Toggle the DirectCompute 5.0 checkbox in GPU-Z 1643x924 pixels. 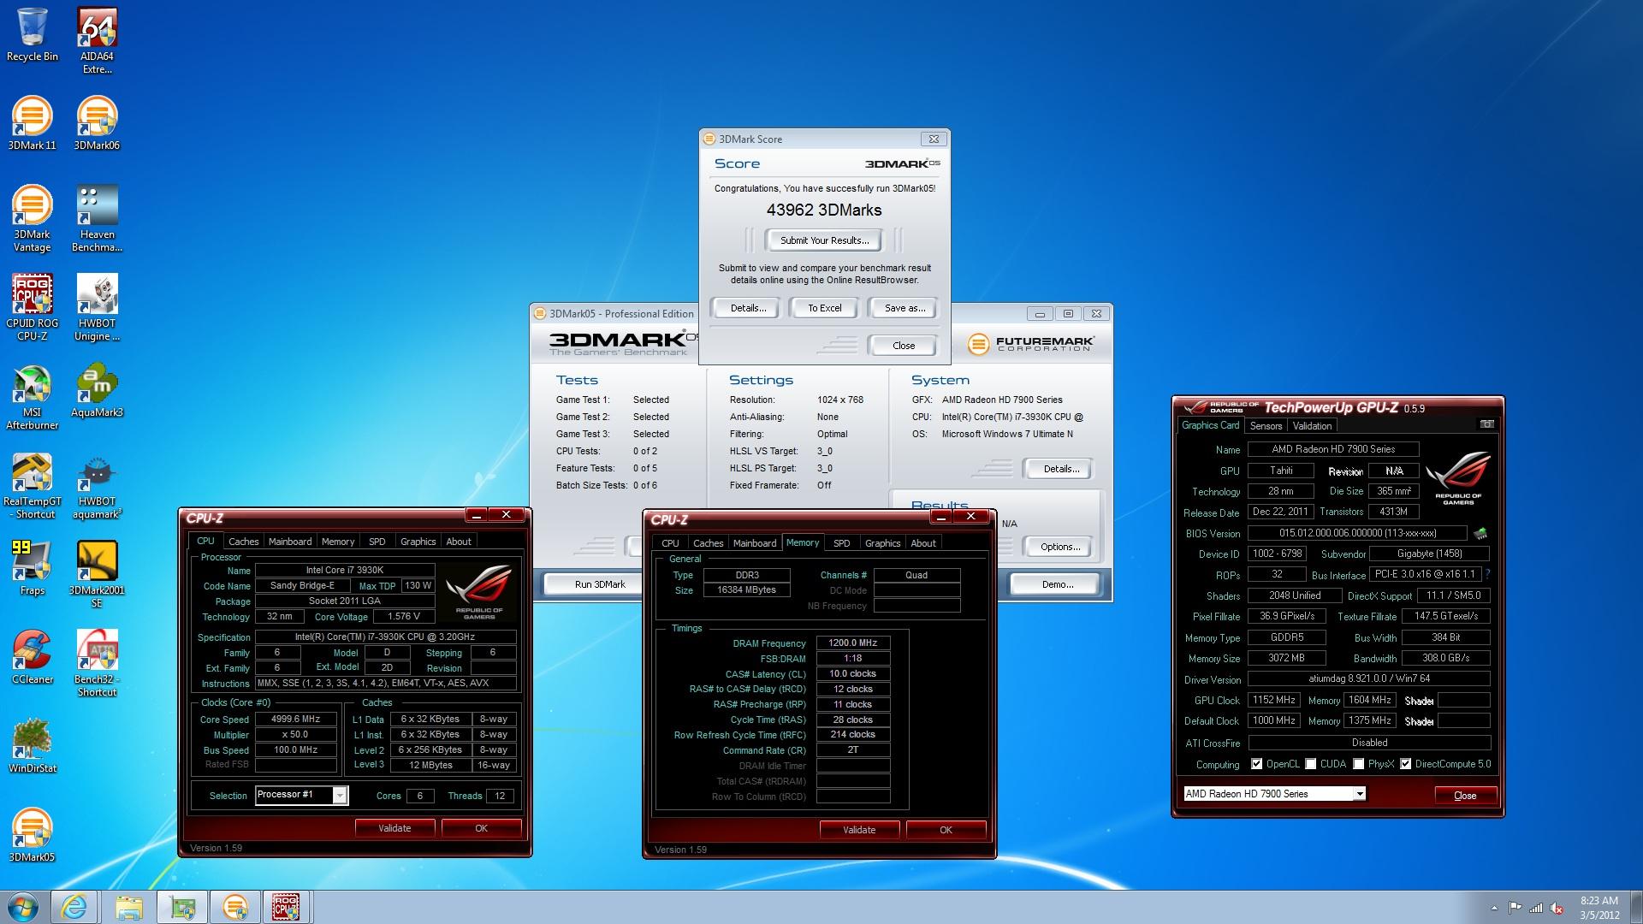click(x=1405, y=764)
